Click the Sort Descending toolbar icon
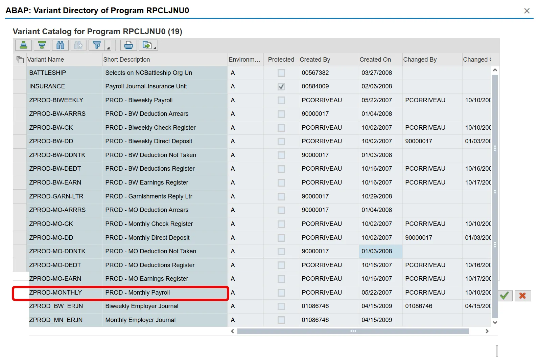539x363 pixels. (42, 45)
